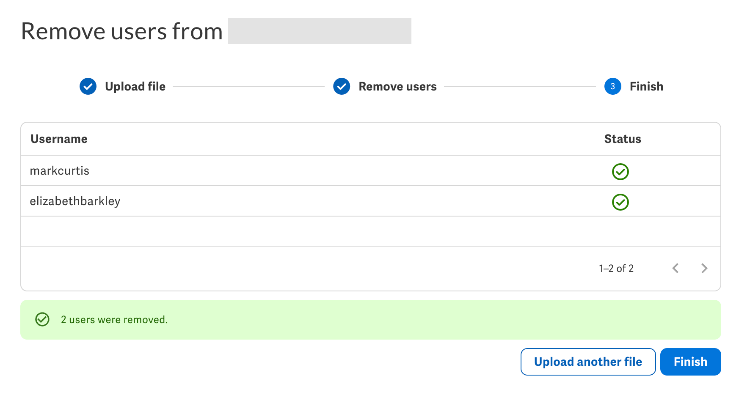This screenshot has width=739, height=395.
Task: Click the Username column header
Action: click(59, 139)
